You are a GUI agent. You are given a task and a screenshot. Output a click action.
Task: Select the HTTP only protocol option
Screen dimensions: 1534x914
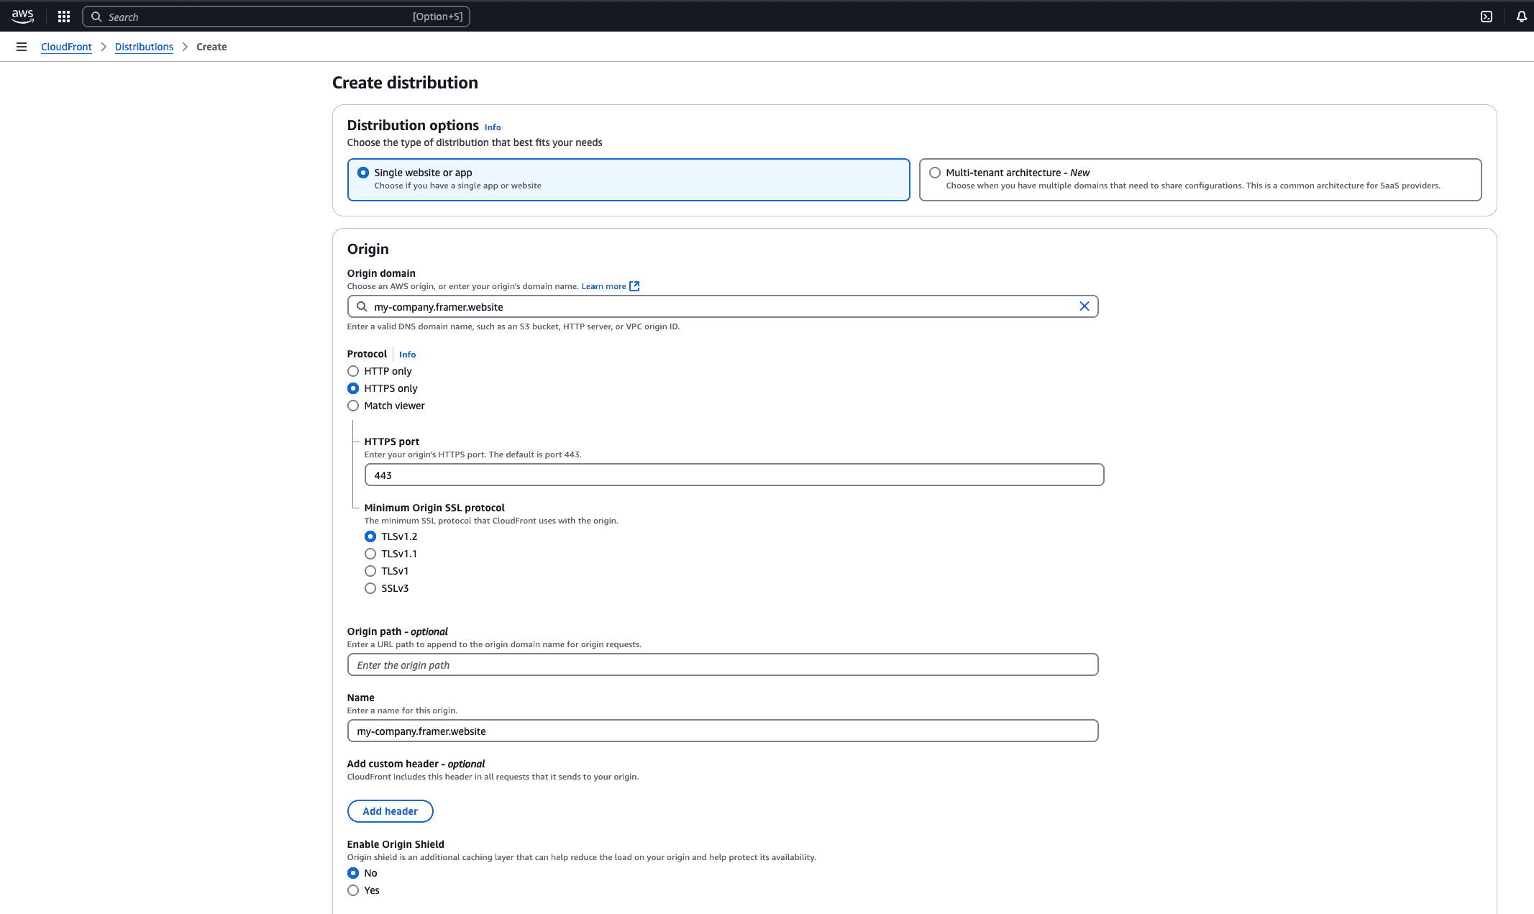(353, 371)
